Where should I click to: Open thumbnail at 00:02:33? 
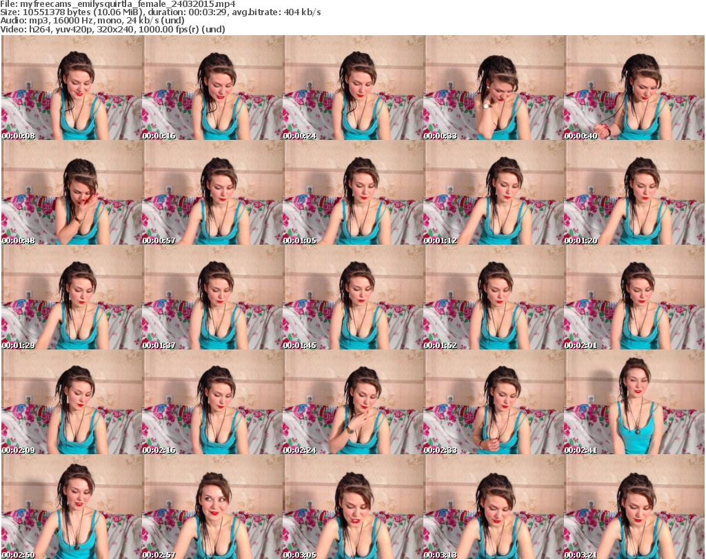coord(494,402)
